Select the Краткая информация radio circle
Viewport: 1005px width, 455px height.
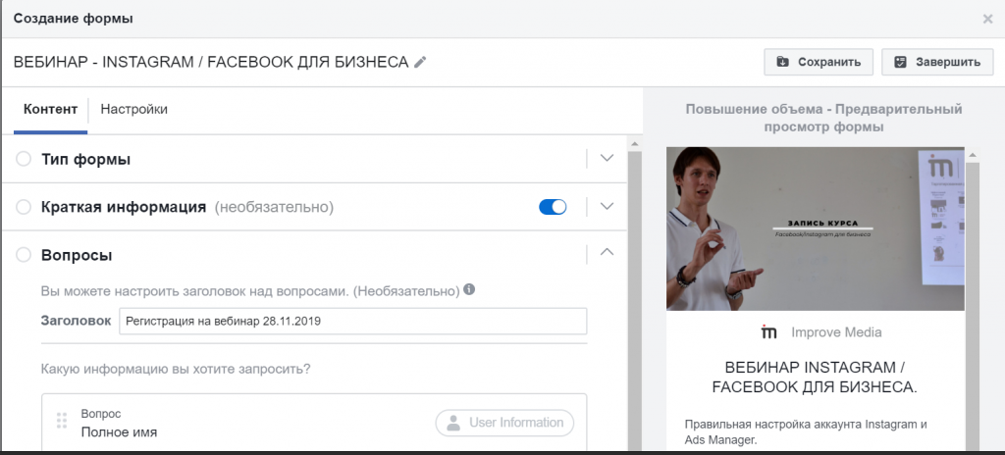[x=25, y=207]
